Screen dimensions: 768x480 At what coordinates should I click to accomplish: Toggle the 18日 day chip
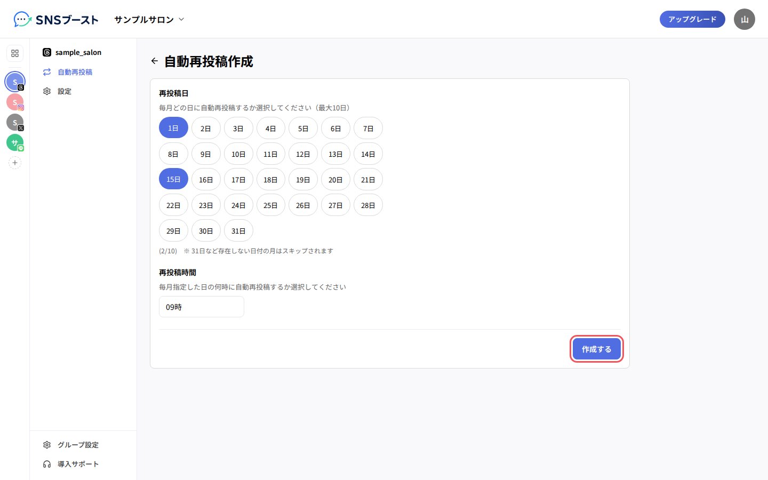(x=270, y=179)
